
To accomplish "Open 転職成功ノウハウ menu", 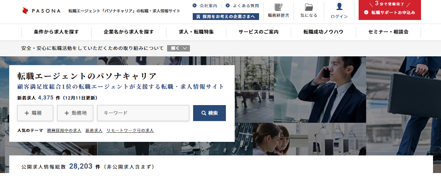I will click(x=323, y=32).
